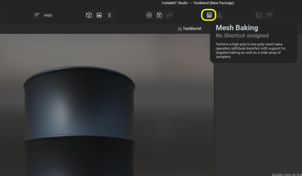Viewport: 302px width, 176px height.
Task: Click the empty right panel below tooltip
Action: point(258,118)
